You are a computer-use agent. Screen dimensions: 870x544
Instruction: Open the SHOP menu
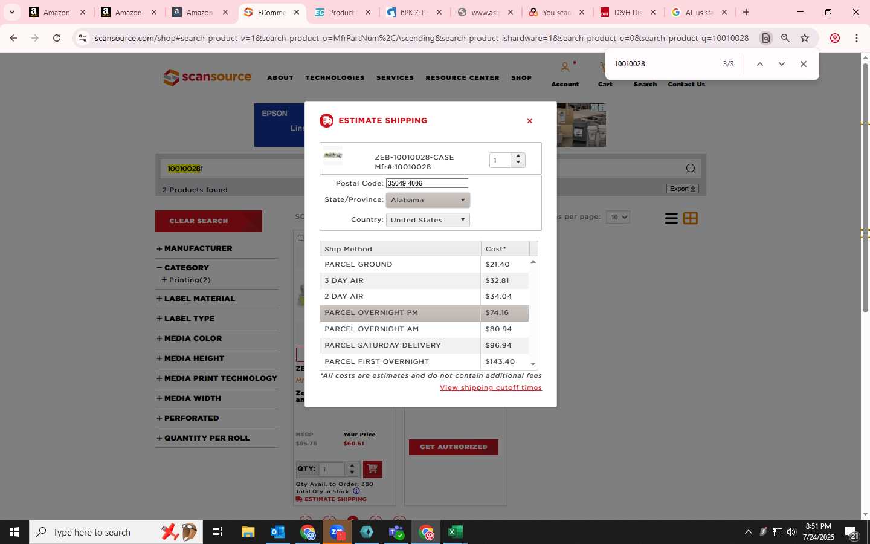point(521,77)
